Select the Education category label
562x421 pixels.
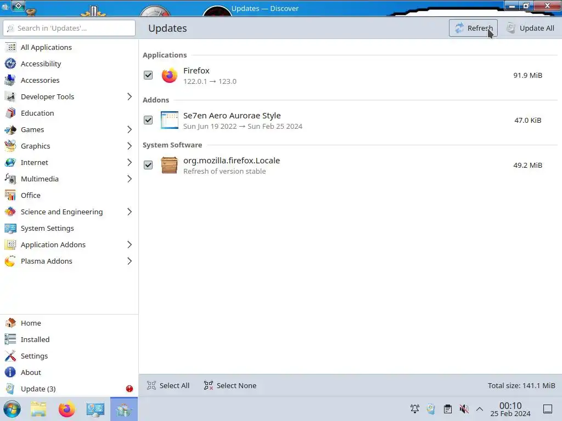[37, 113]
